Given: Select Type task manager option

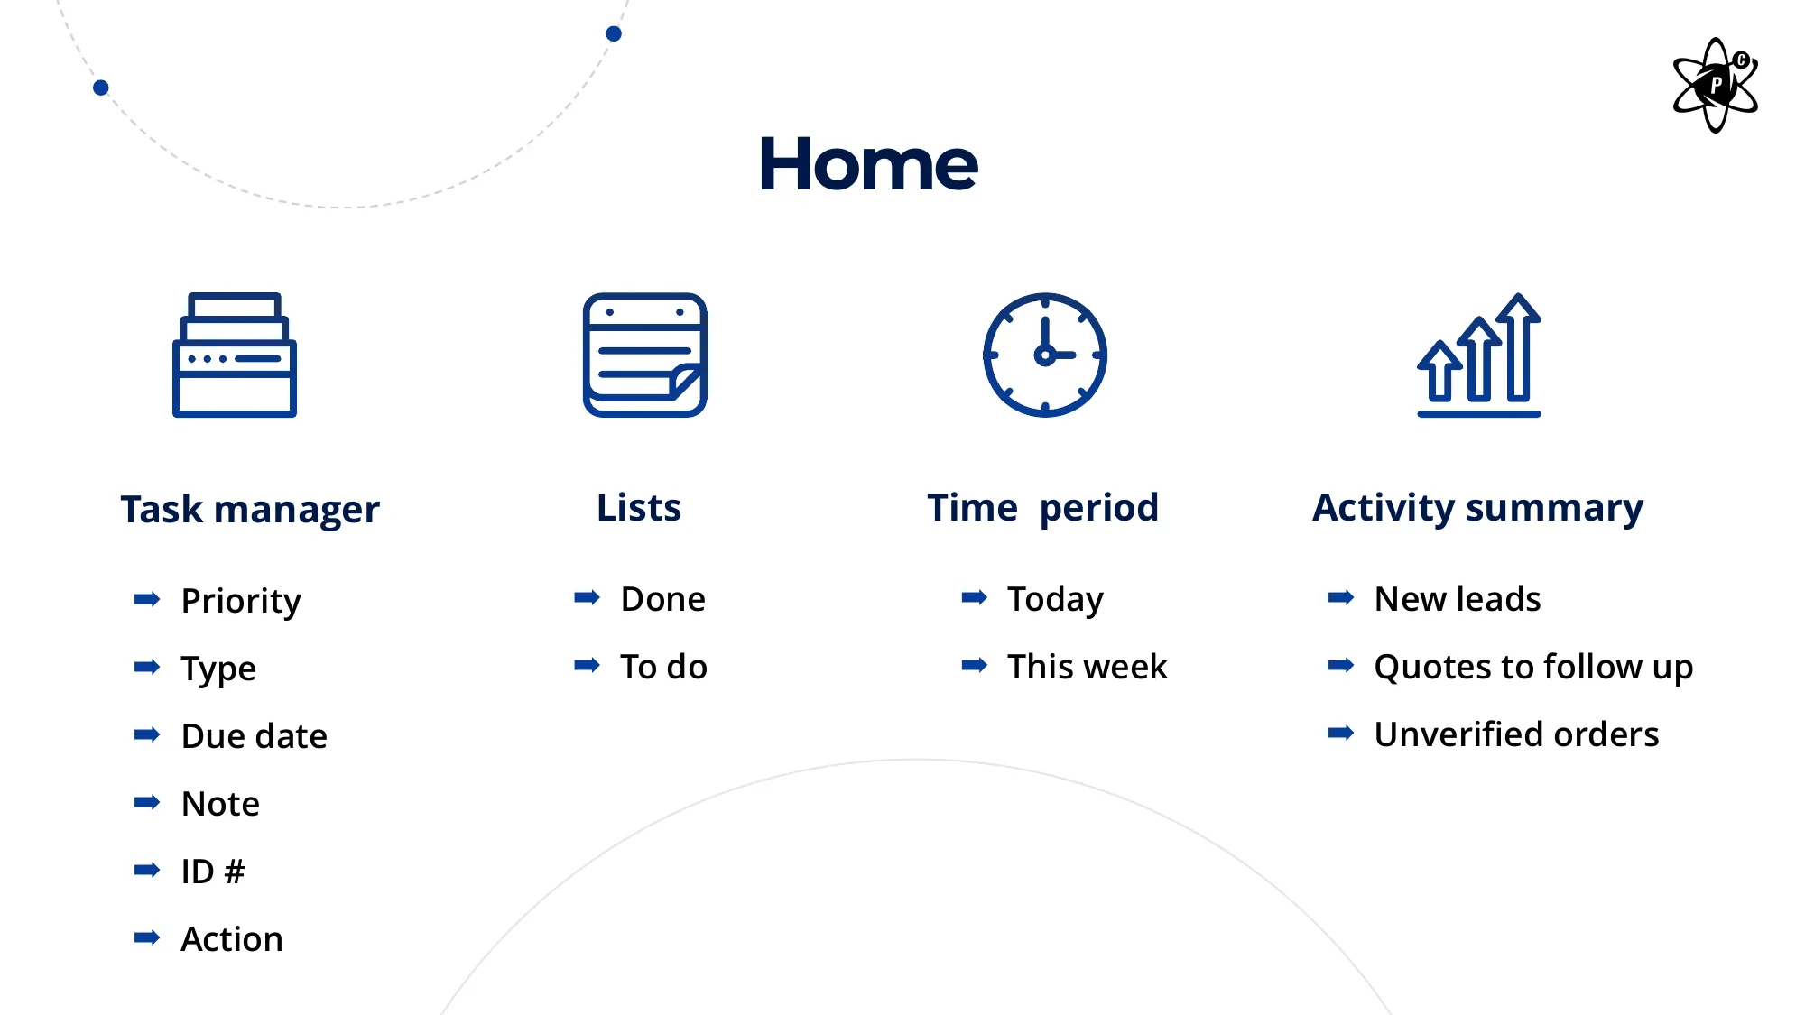Looking at the screenshot, I should (x=219, y=667).
